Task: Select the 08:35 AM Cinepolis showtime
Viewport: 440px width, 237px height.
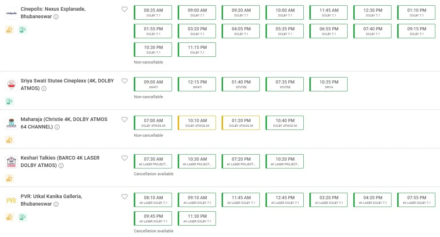Action: click(153, 12)
